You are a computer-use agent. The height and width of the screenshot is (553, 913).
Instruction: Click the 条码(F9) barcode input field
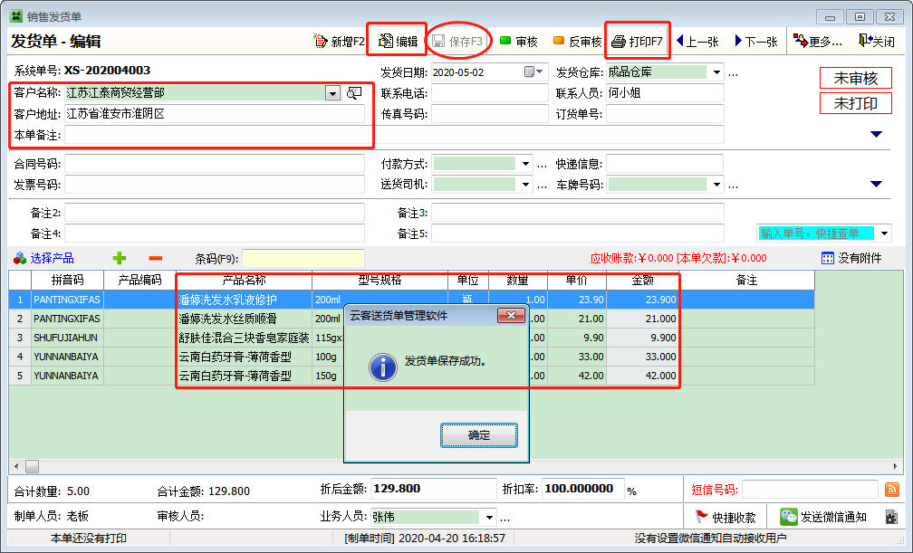click(303, 259)
